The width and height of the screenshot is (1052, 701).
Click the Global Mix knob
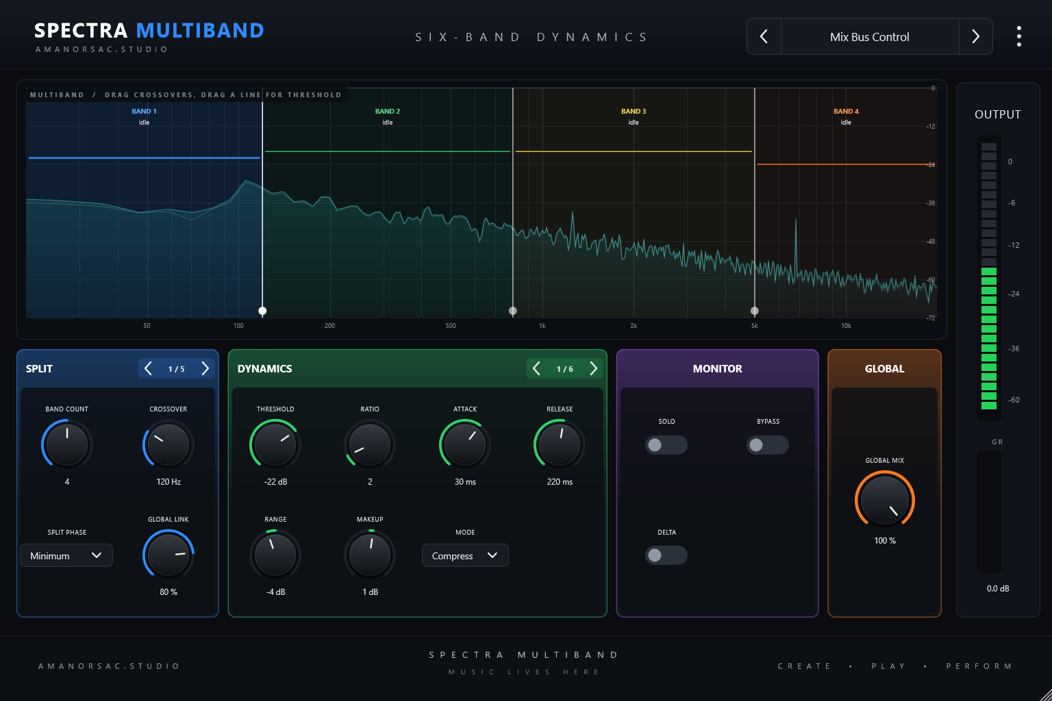coord(885,499)
